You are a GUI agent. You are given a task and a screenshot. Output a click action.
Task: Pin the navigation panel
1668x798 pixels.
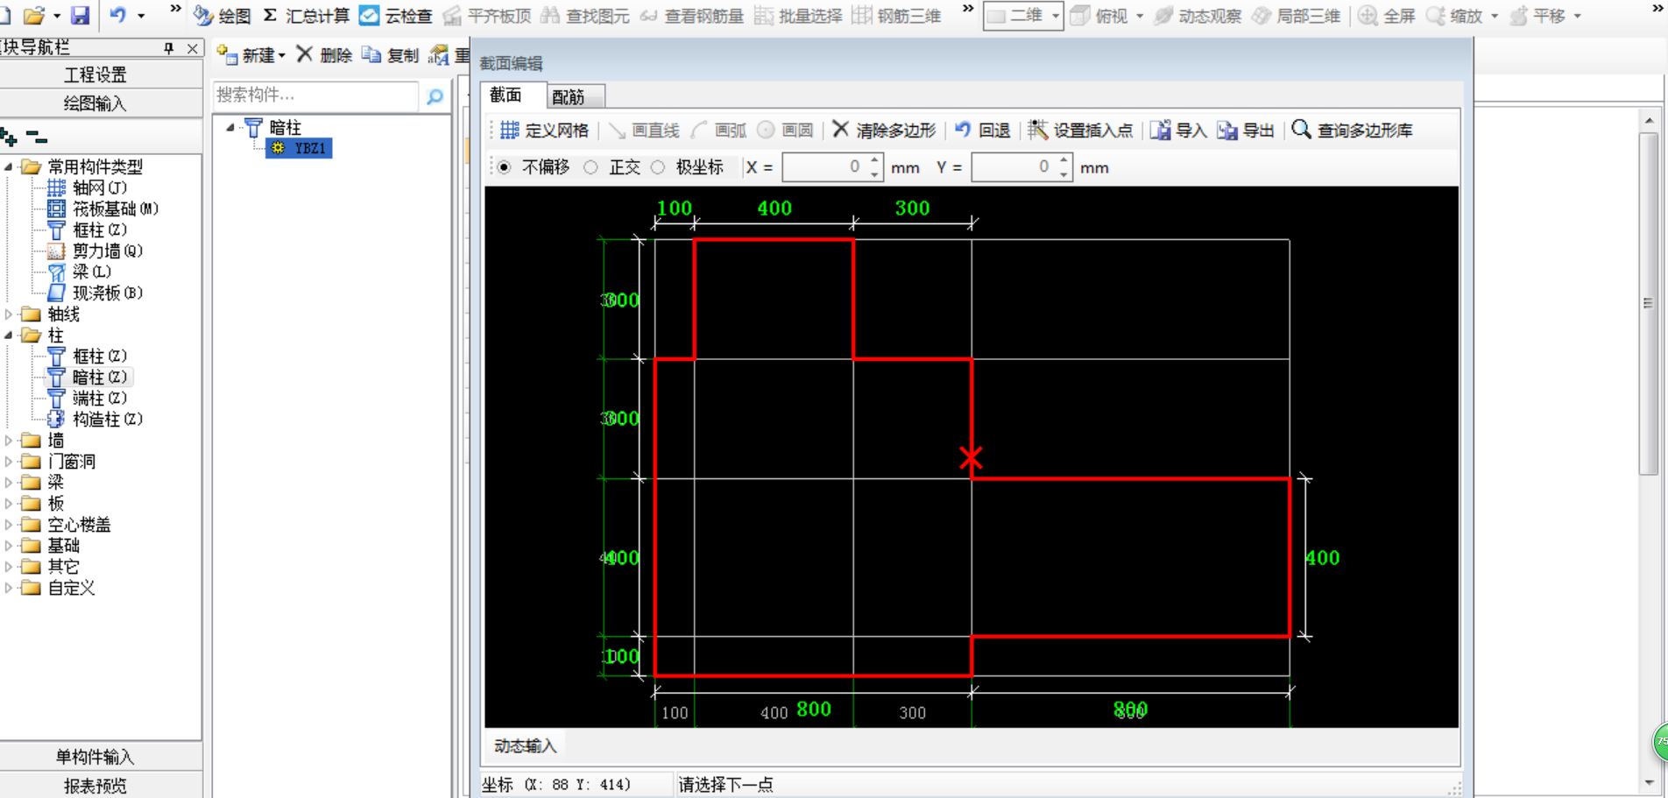point(169,48)
